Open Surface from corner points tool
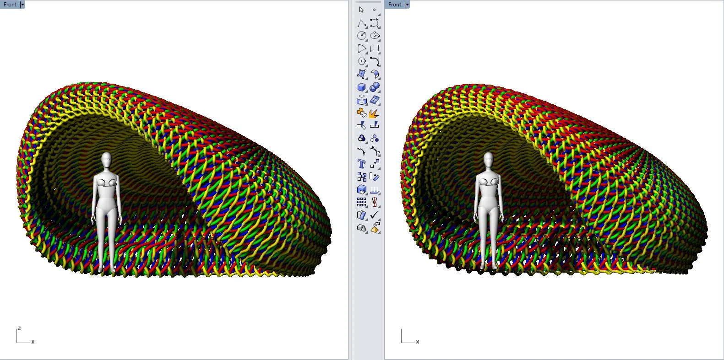The height and width of the screenshot is (360, 724). click(x=361, y=74)
